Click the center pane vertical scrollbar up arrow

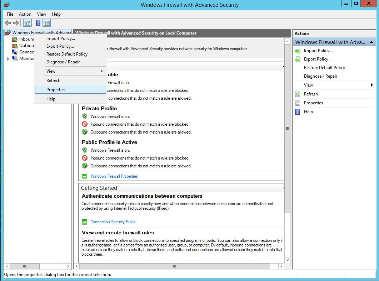(287, 42)
